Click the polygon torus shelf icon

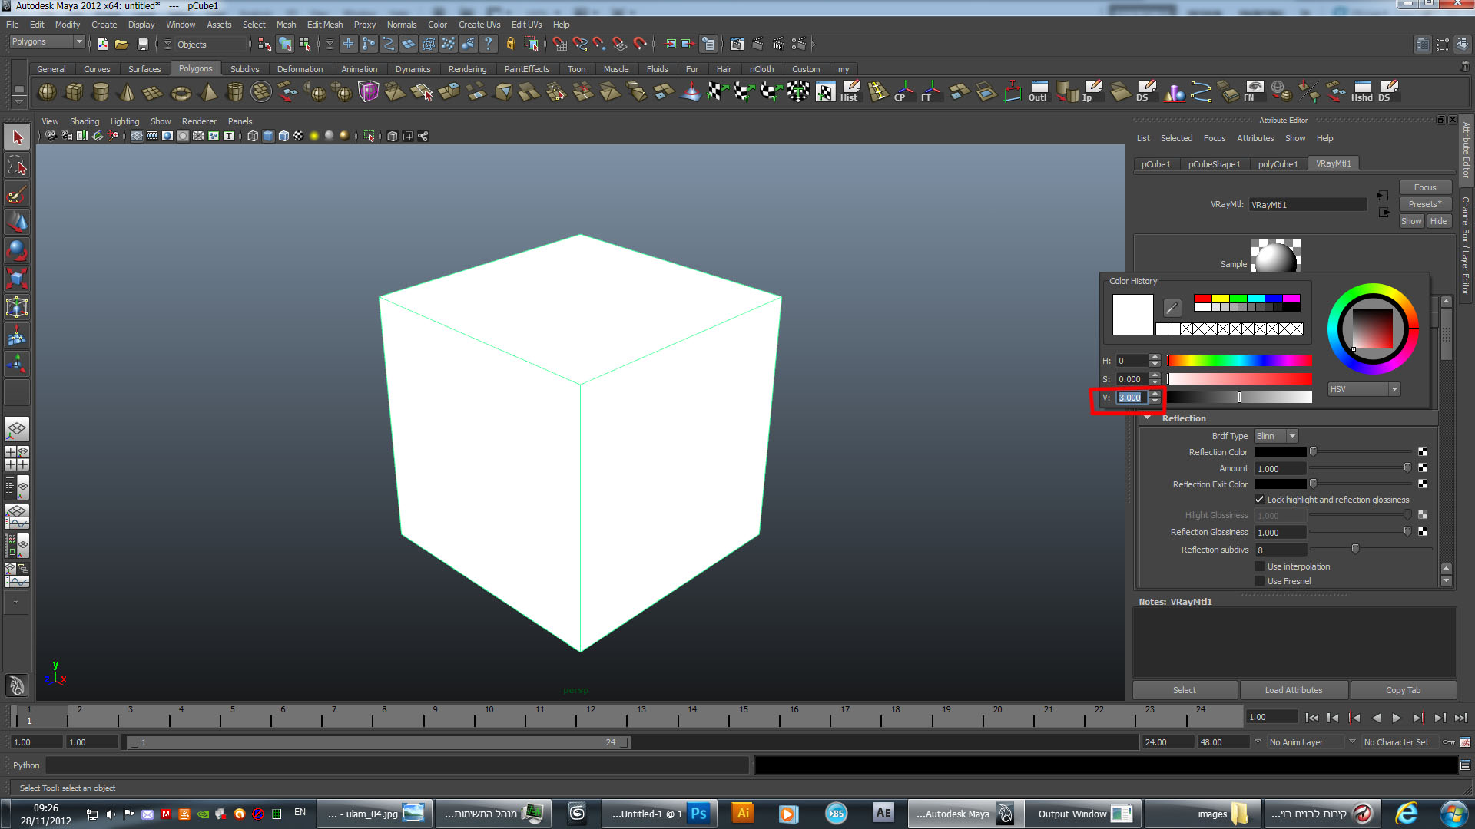coord(181,93)
